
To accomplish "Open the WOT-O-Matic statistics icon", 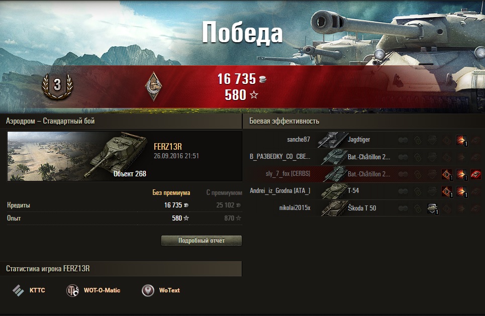I will pos(73,290).
